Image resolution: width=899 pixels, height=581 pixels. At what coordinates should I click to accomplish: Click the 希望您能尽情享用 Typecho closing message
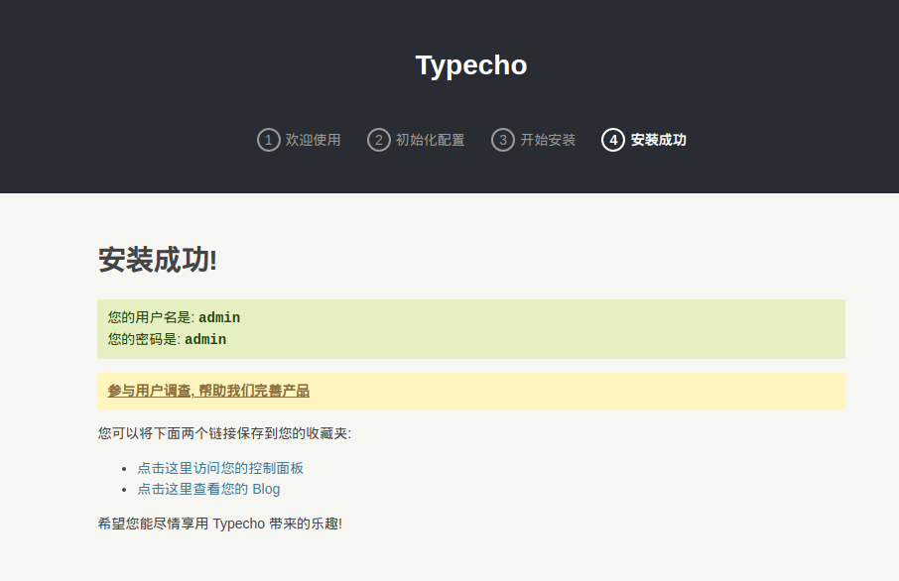[219, 523]
